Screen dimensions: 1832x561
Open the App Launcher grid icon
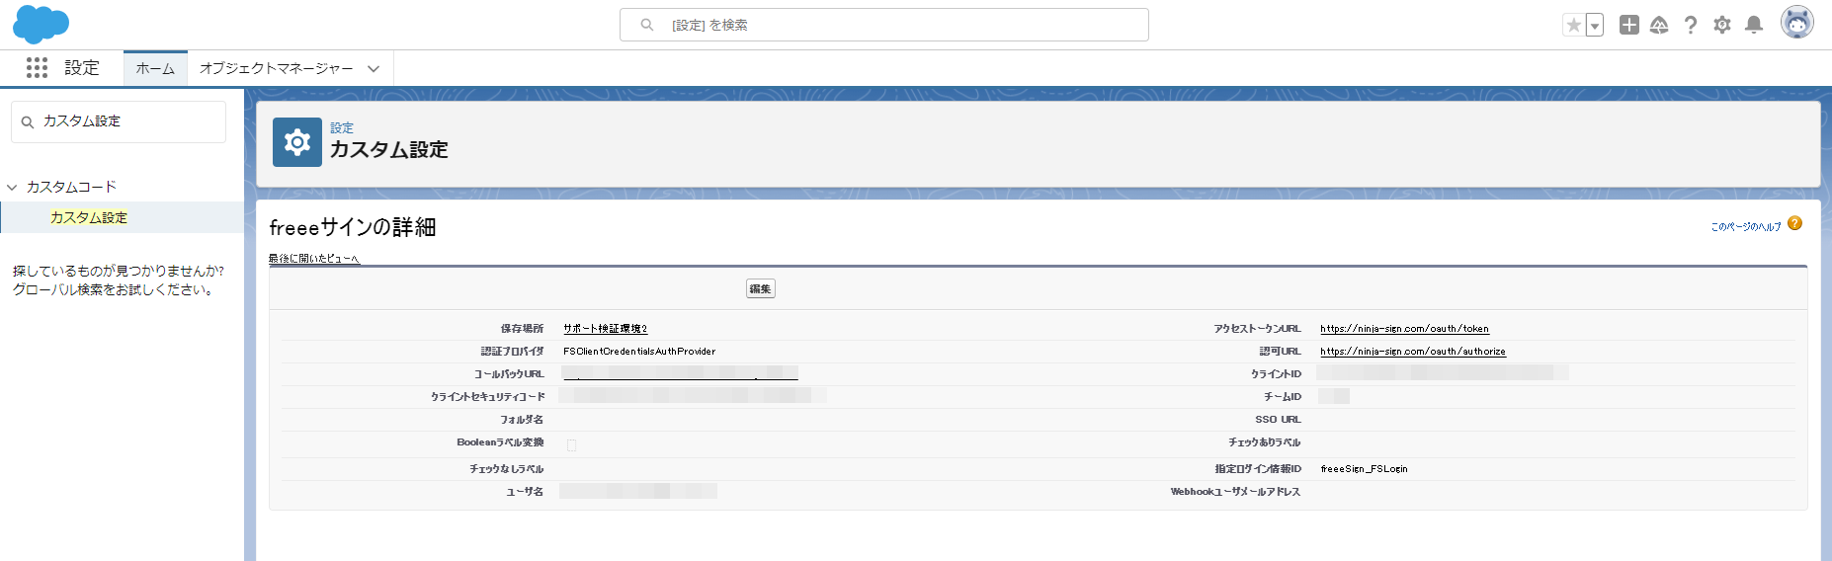[37, 67]
